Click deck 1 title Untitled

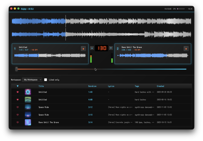tap(23, 47)
